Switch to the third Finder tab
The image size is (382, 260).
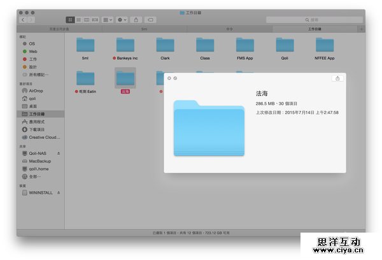[x=229, y=29]
